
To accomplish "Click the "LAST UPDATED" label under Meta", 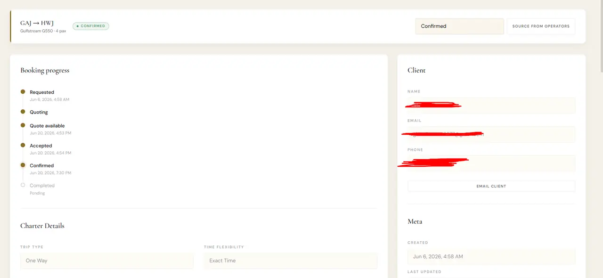I will click(424, 272).
